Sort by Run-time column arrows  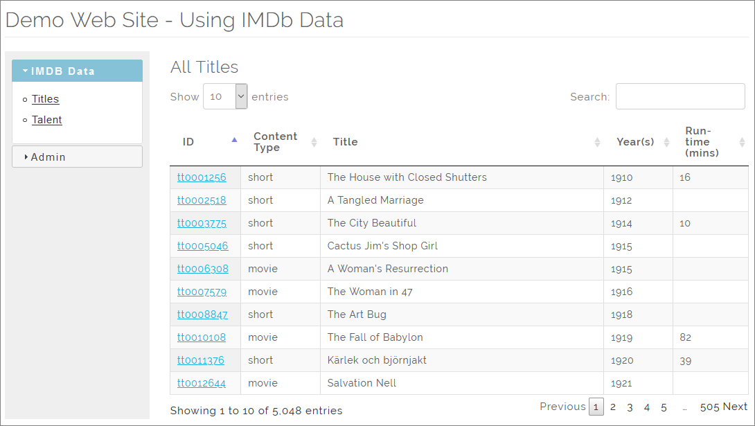click(x=742, y=142)
